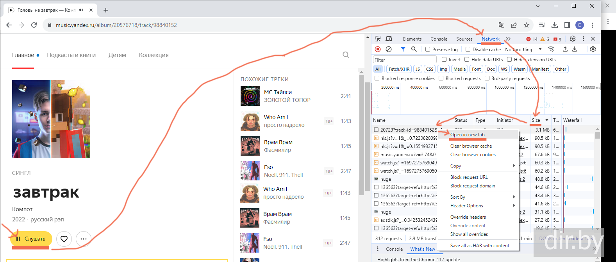Check the Disable cache option
This screenshot has width=616, height=262.
[x=468, y=50]
